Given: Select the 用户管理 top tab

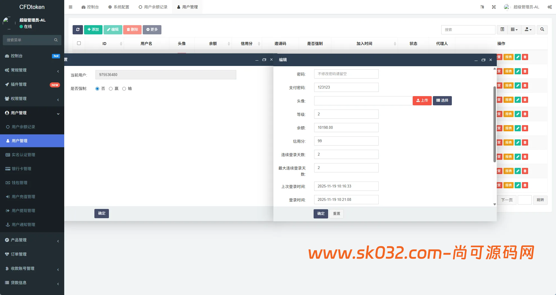Looking at the screenshot, I should click(x=187, y=7).
